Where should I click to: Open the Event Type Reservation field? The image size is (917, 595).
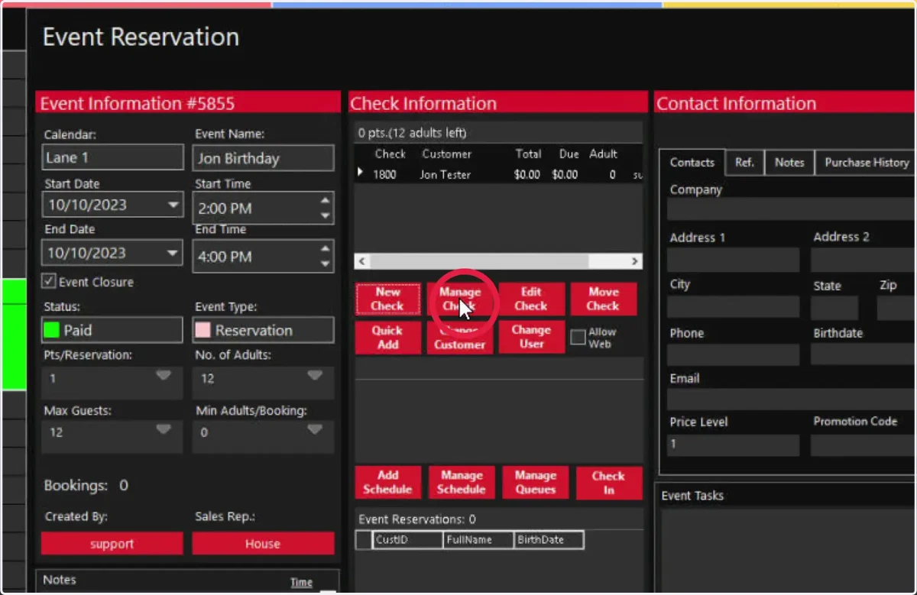[263, 331]
